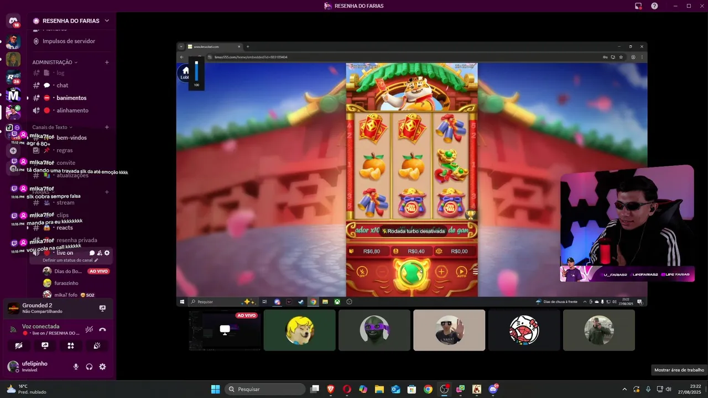
Task: Click the Windows Start button
Action: (x=216, y=389)
